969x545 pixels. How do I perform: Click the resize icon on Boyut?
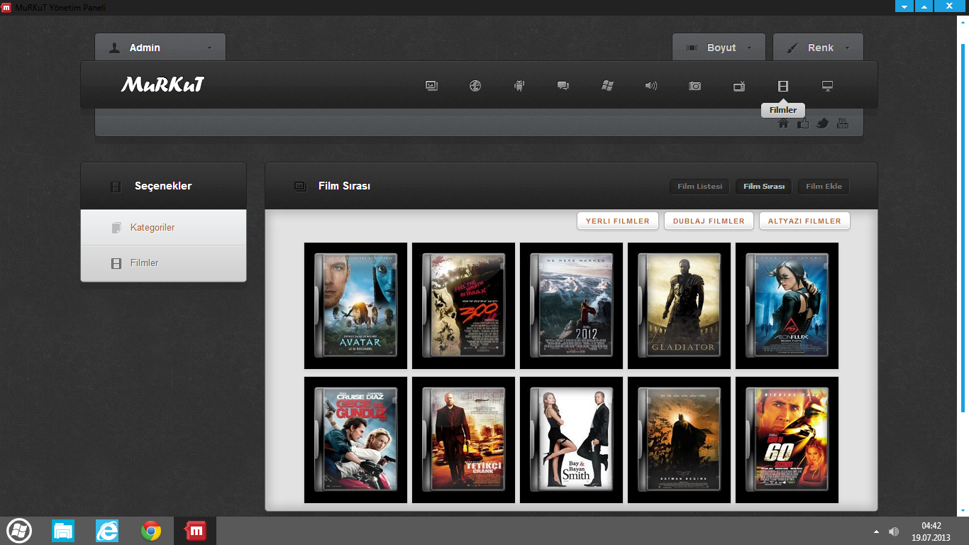[x=692, y=48]
